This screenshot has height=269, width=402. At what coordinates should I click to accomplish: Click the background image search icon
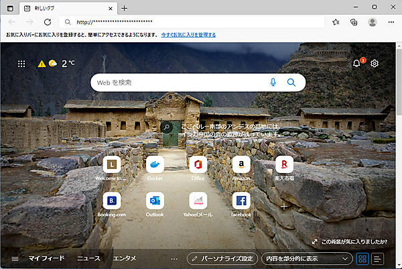pyautogui.click(x=166, y=127)
